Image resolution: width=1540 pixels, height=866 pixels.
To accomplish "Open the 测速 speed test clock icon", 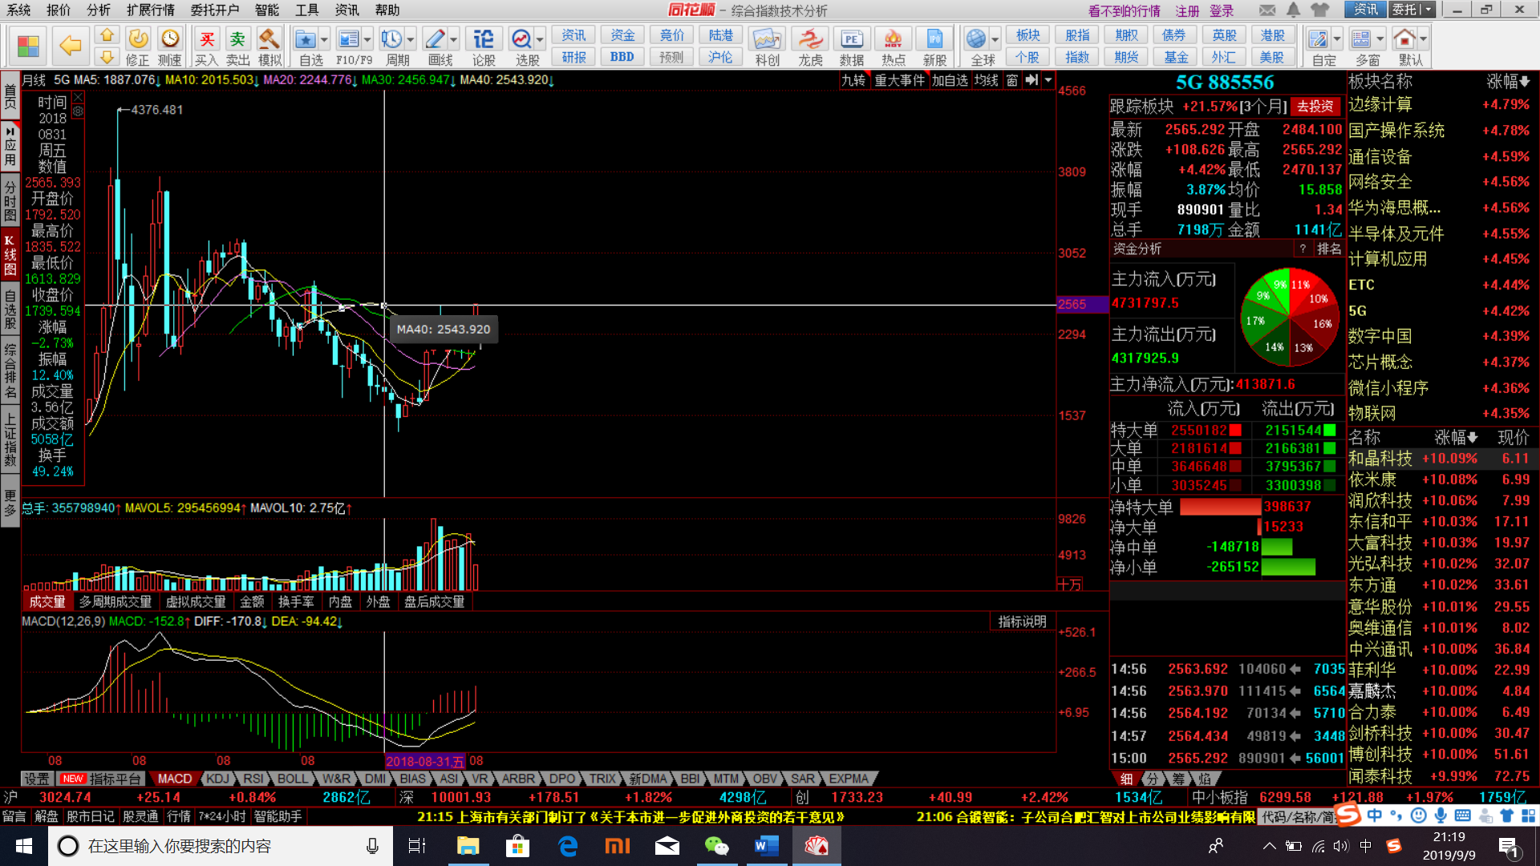I will tap(169, 47).
